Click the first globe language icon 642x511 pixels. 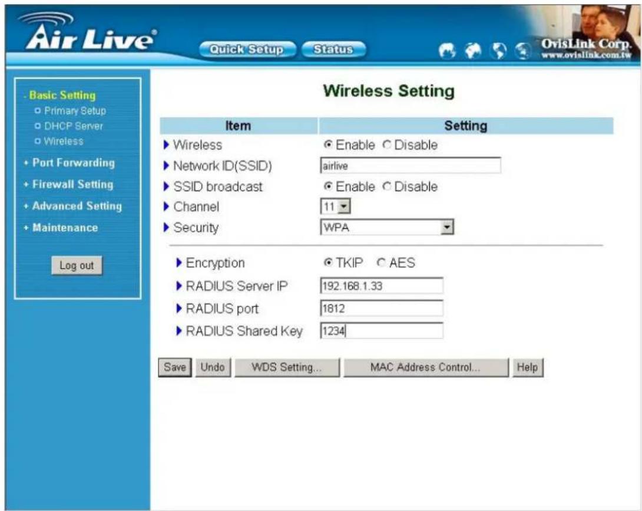(447, 51)
